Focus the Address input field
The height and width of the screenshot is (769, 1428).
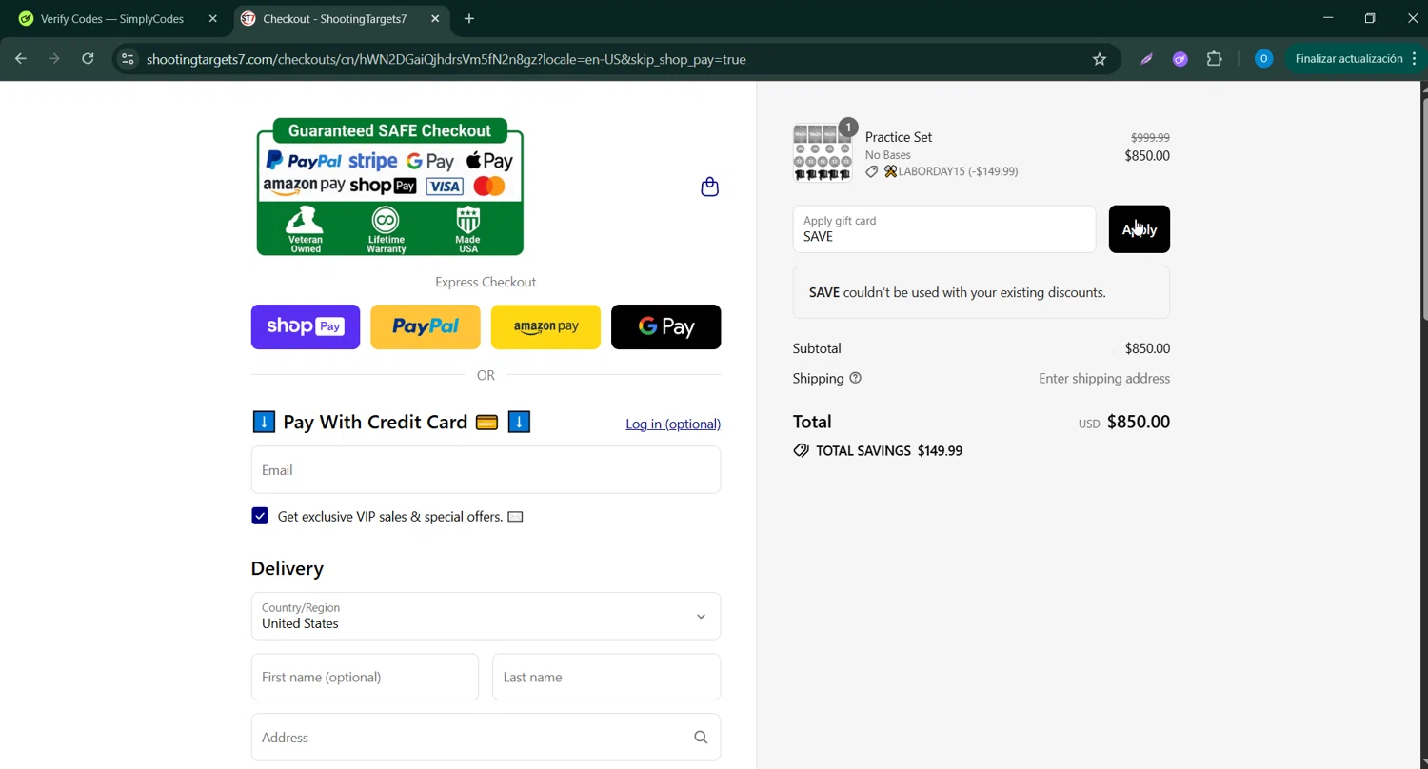pos(486,738)
